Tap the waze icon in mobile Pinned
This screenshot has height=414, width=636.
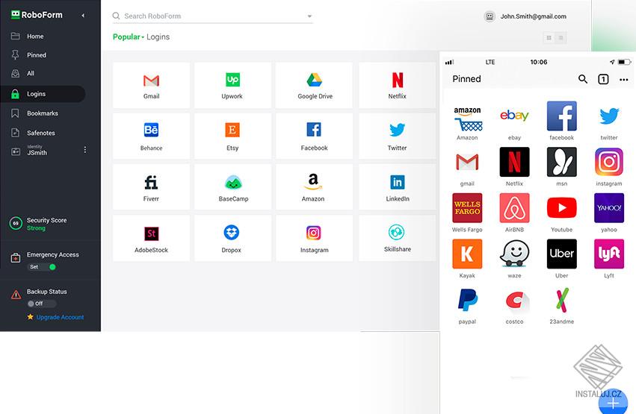(x=514, y=254)
